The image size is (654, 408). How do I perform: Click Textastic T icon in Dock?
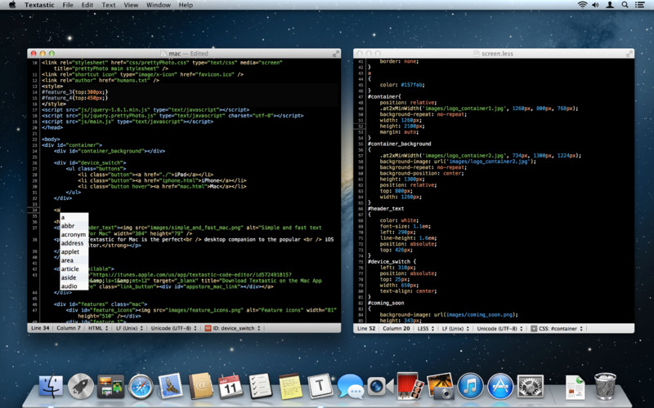(x=320, y=386)
